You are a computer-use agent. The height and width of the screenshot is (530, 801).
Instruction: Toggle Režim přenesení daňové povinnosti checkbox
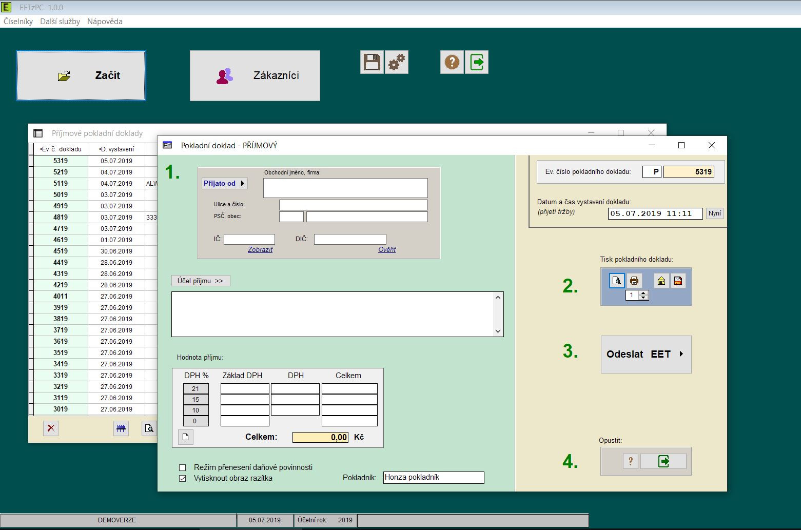point(182,467)
